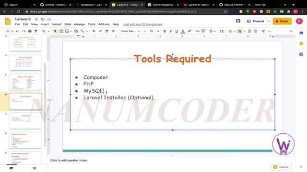Click the new slide plus button
307x172 pixels.
pos(8,31)
